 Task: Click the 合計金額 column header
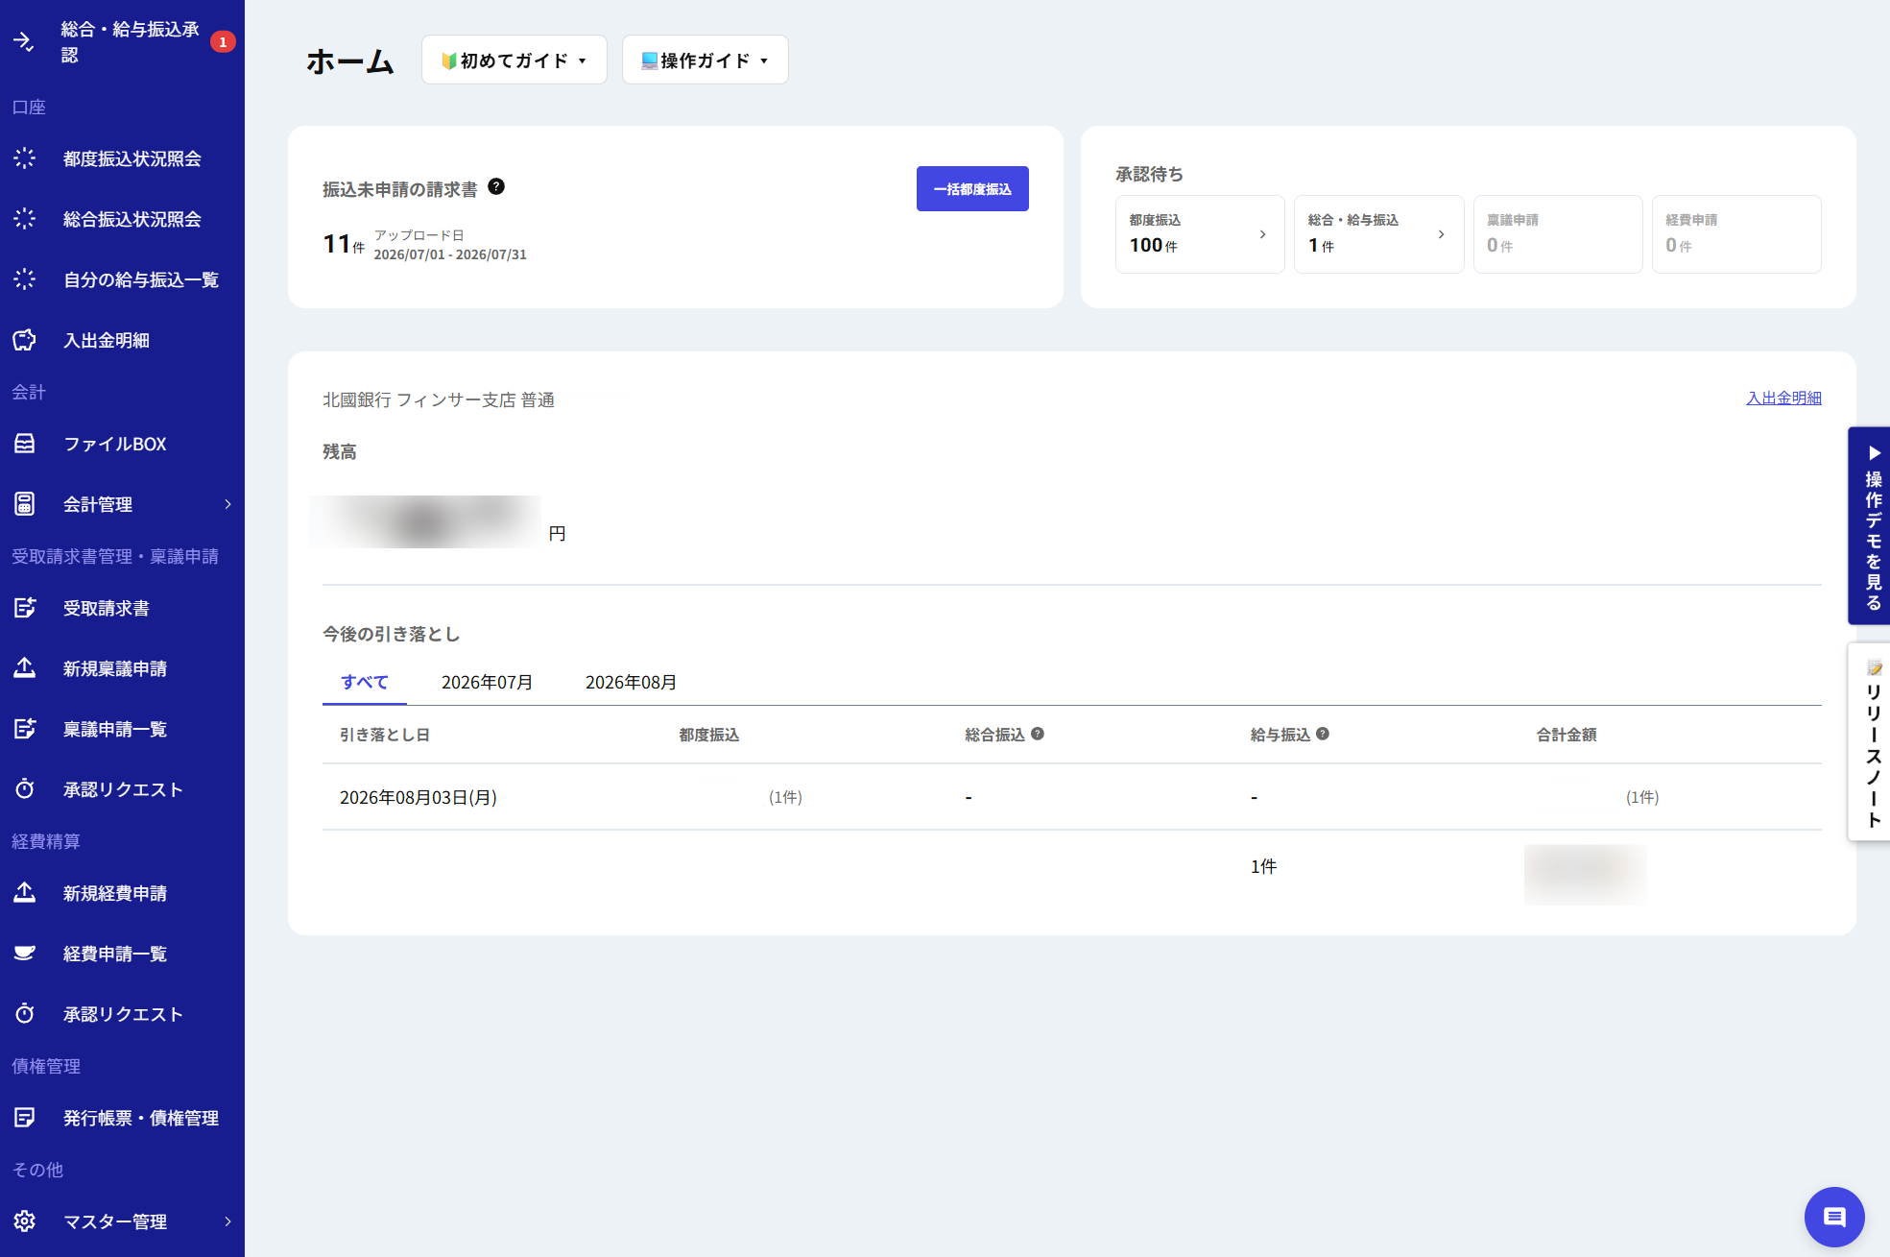pyautogui.click(x=1567, y=735)
